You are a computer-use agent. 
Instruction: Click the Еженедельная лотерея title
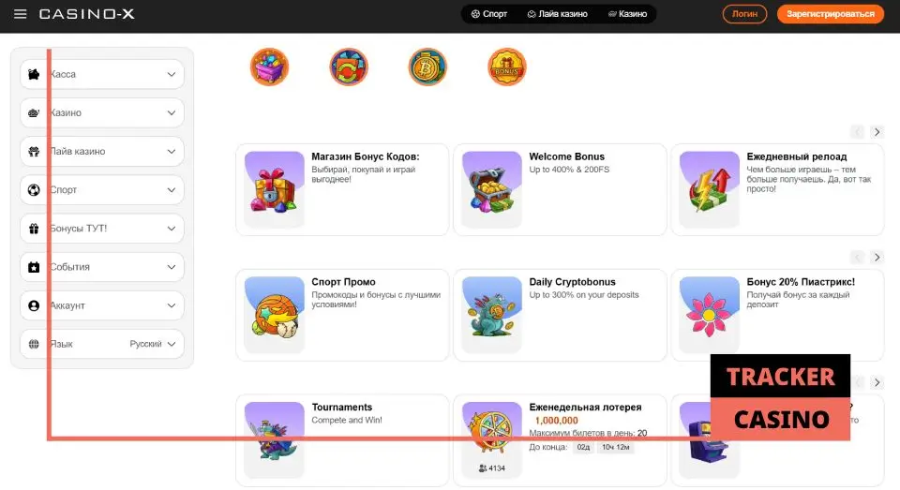(585, 407)
